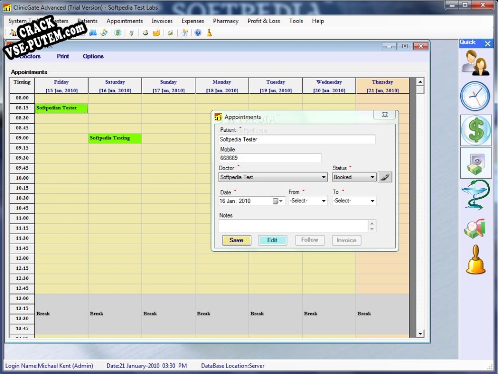Click inside the Notes text area
This screenshot has width=498, height=374.
tap(294, 226)
